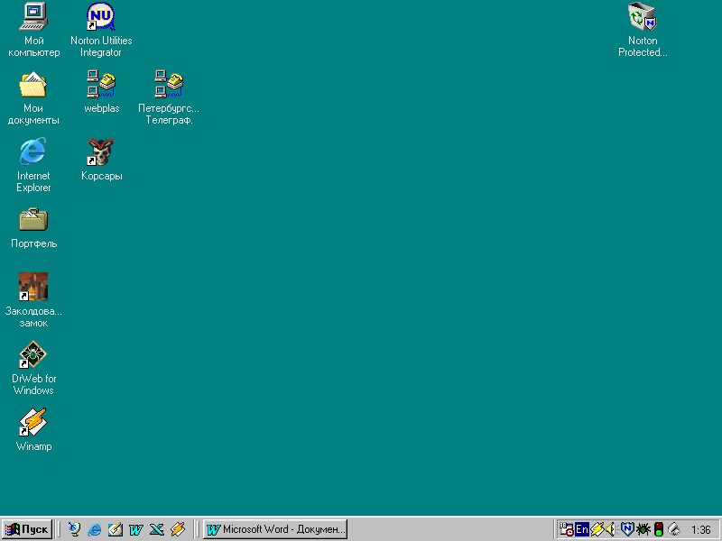This screenshot has width=722, height=541.
Task: Click the Мой компьютер icon label text
Action: [33, 47]
